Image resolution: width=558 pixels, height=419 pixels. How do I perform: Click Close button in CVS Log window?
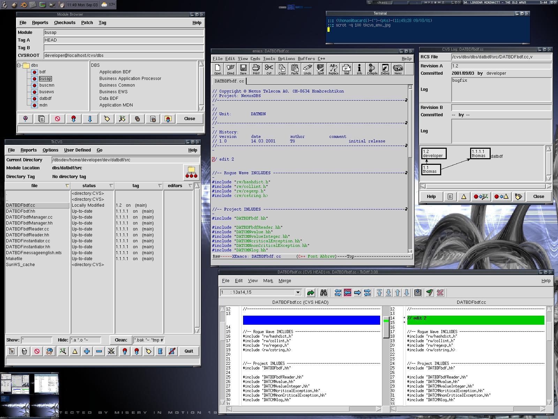[538, 197]
